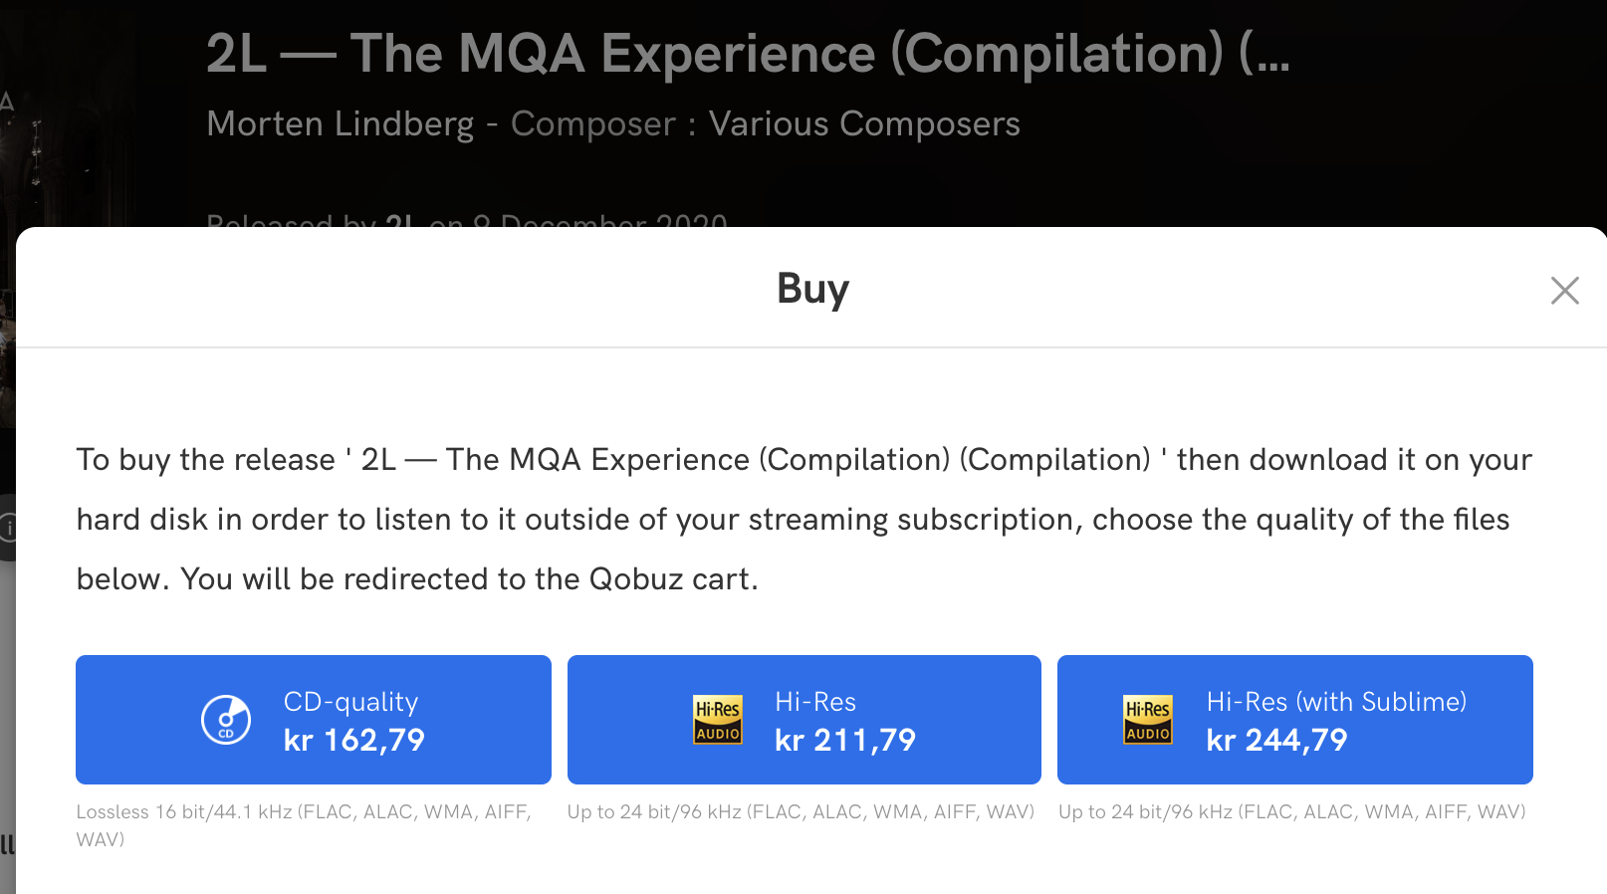Click the CD disc icon

coord(226,720)
